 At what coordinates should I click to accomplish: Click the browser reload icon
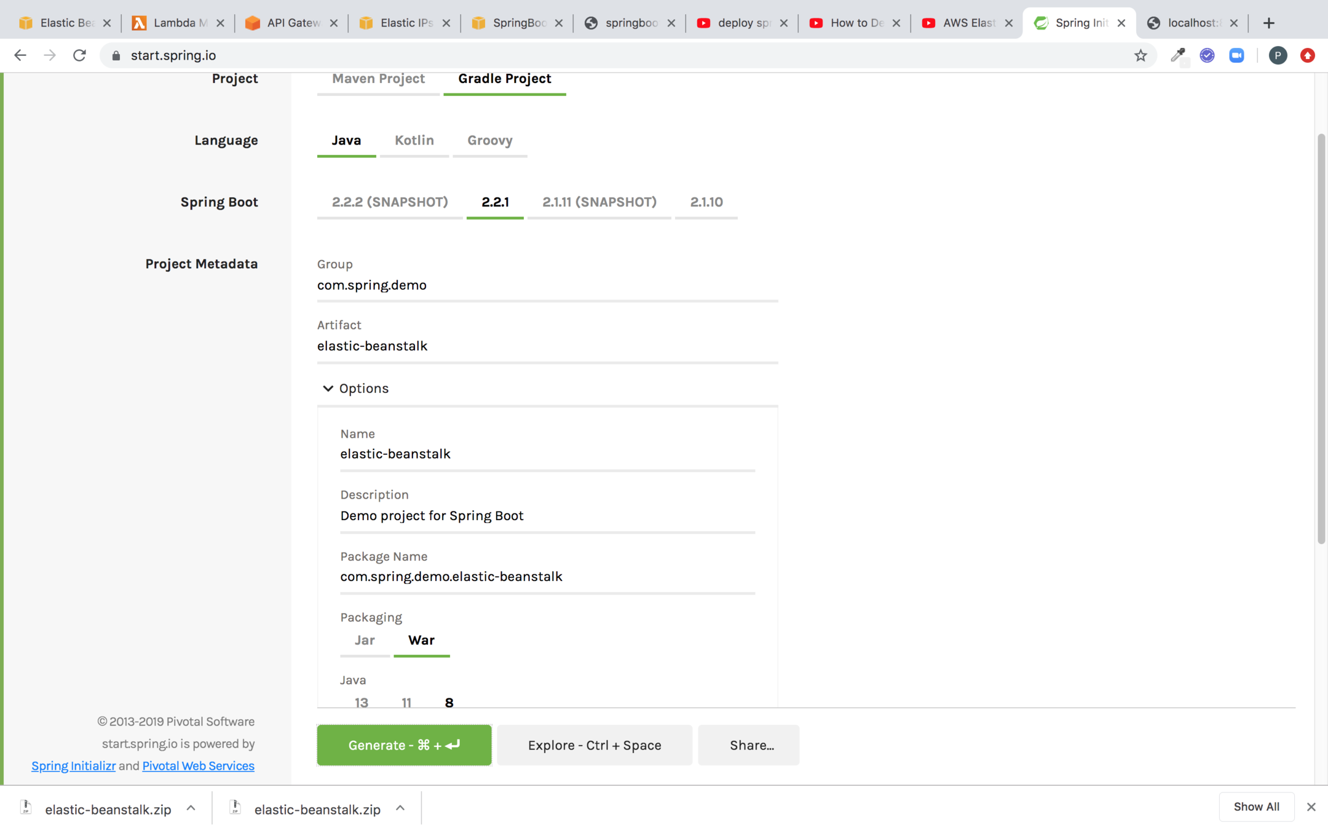79,55
